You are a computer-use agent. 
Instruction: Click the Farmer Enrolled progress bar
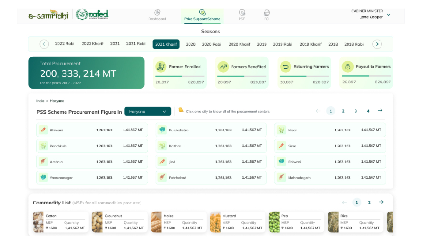pyautogui.click(x=180, y=76)
